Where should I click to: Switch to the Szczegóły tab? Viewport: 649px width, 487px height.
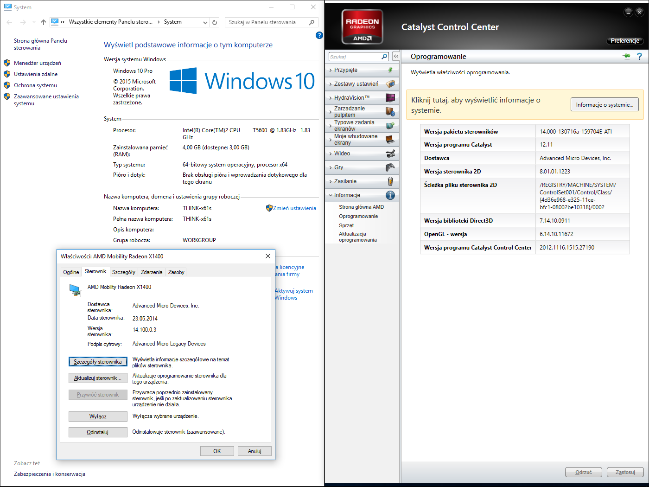(123, 272)
